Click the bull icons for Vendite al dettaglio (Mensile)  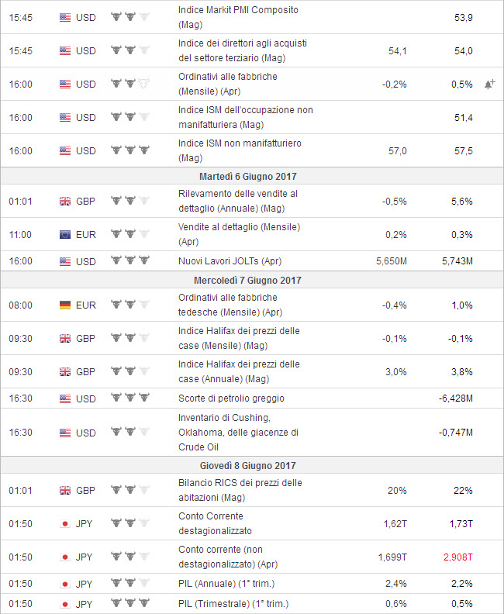129,234
